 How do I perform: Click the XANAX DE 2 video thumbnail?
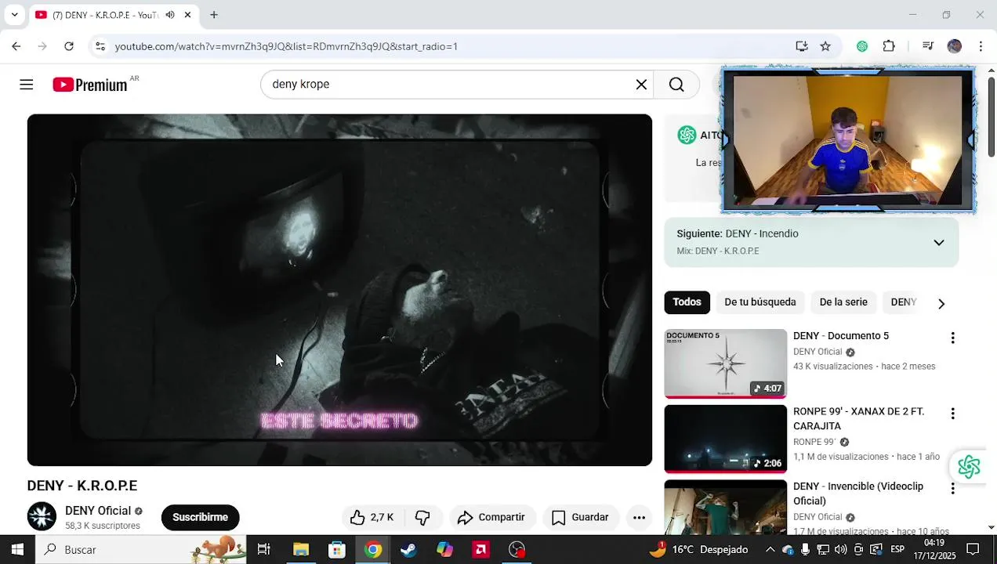click(x=726, y=439)
